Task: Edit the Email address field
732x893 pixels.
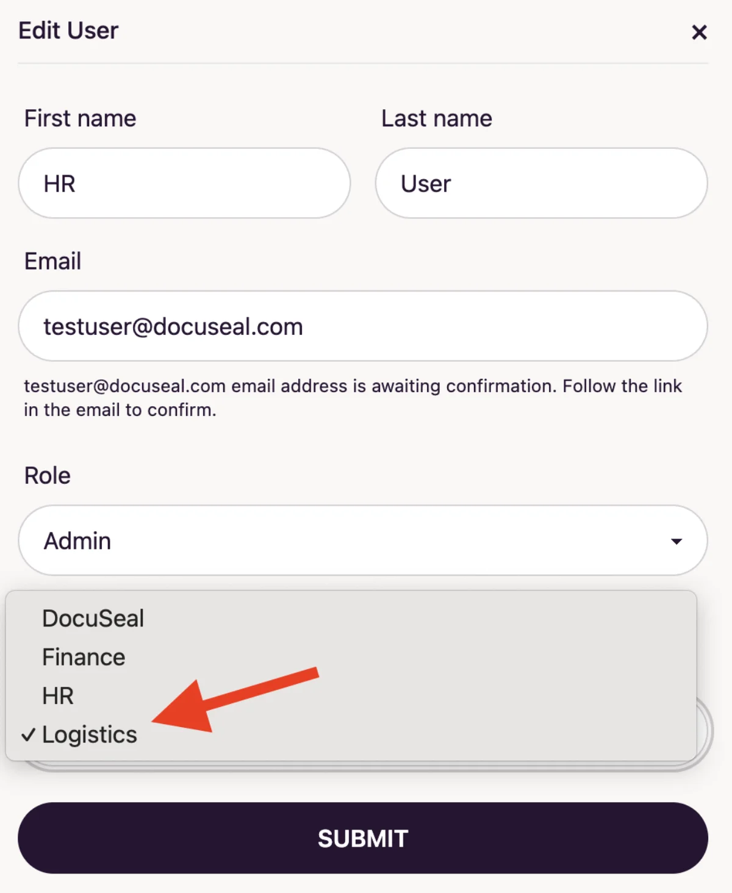Action: coord(362,326)
